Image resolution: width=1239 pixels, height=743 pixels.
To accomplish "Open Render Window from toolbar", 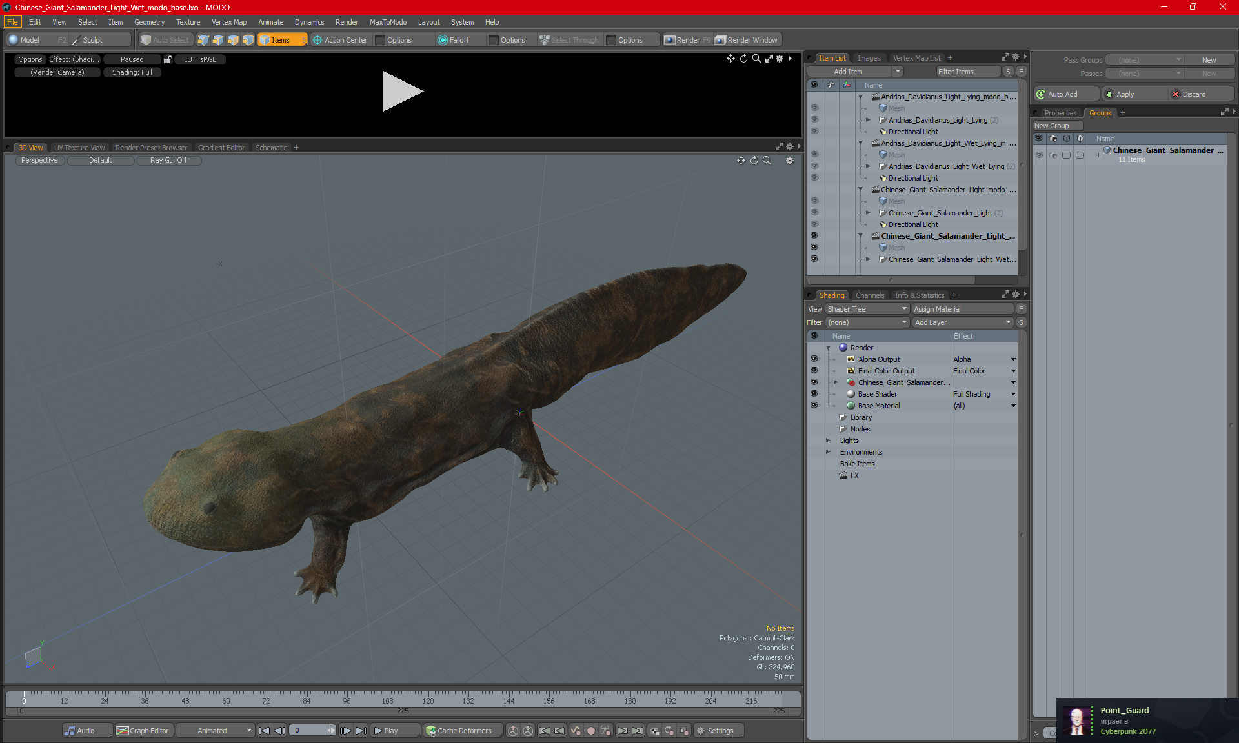I will 747,40.
